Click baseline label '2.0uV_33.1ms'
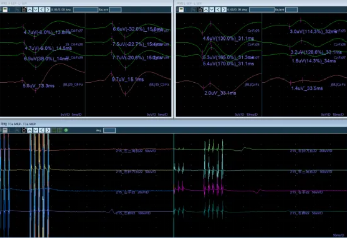The width and height of the screenshot is (347, 238). [x=220, y=93]
